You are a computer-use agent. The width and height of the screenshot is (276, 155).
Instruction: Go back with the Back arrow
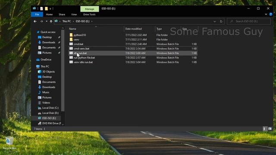pyautogui.click(x=35, y=21)
